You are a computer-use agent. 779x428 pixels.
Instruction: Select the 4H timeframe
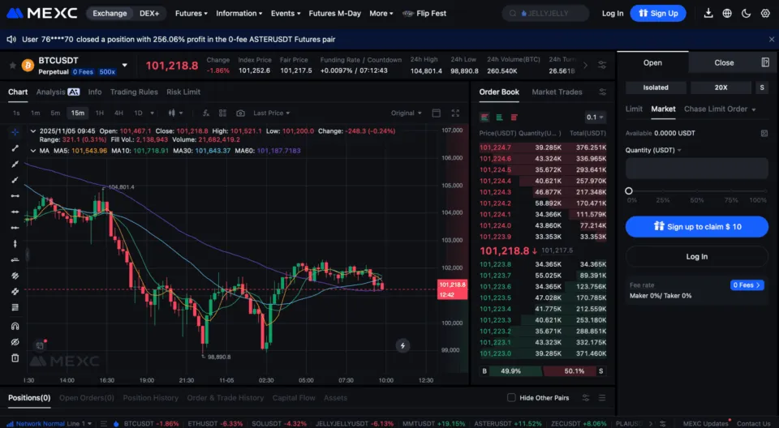[118, 113]
